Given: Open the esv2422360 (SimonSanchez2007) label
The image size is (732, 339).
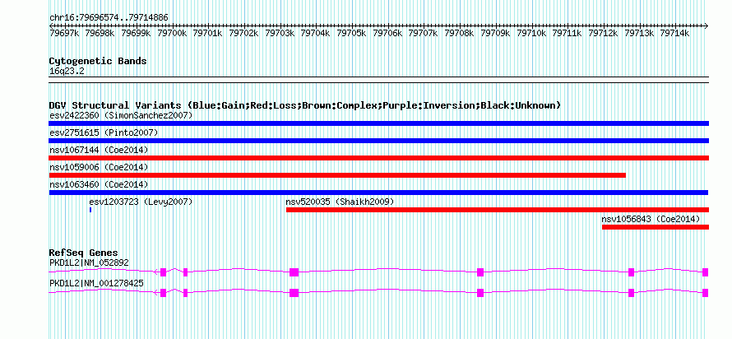Looking at the screenshot, I should (x=121, y=115).
